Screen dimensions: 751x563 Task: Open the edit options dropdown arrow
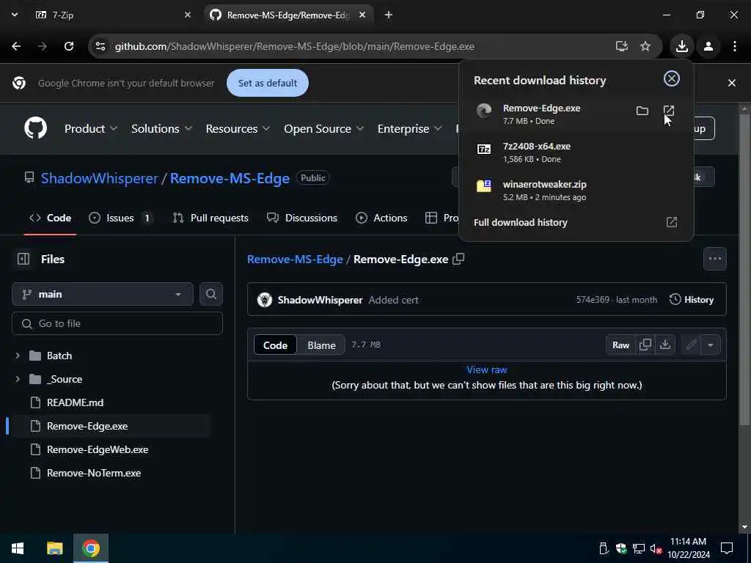point(710,345)
